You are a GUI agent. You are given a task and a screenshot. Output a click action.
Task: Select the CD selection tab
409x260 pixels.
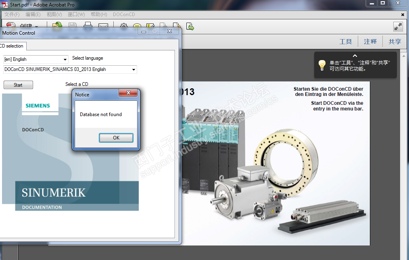[12, 46]
